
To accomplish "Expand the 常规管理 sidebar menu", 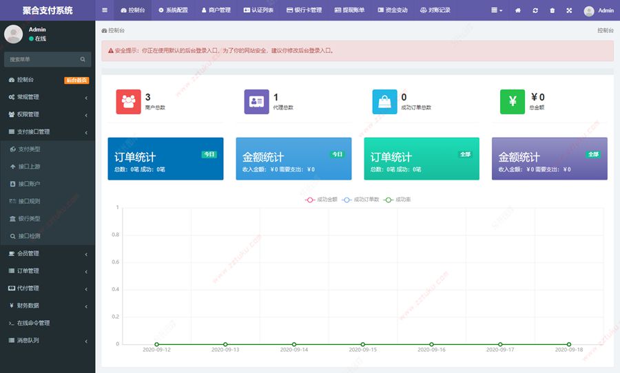I will tap(47, 97).
